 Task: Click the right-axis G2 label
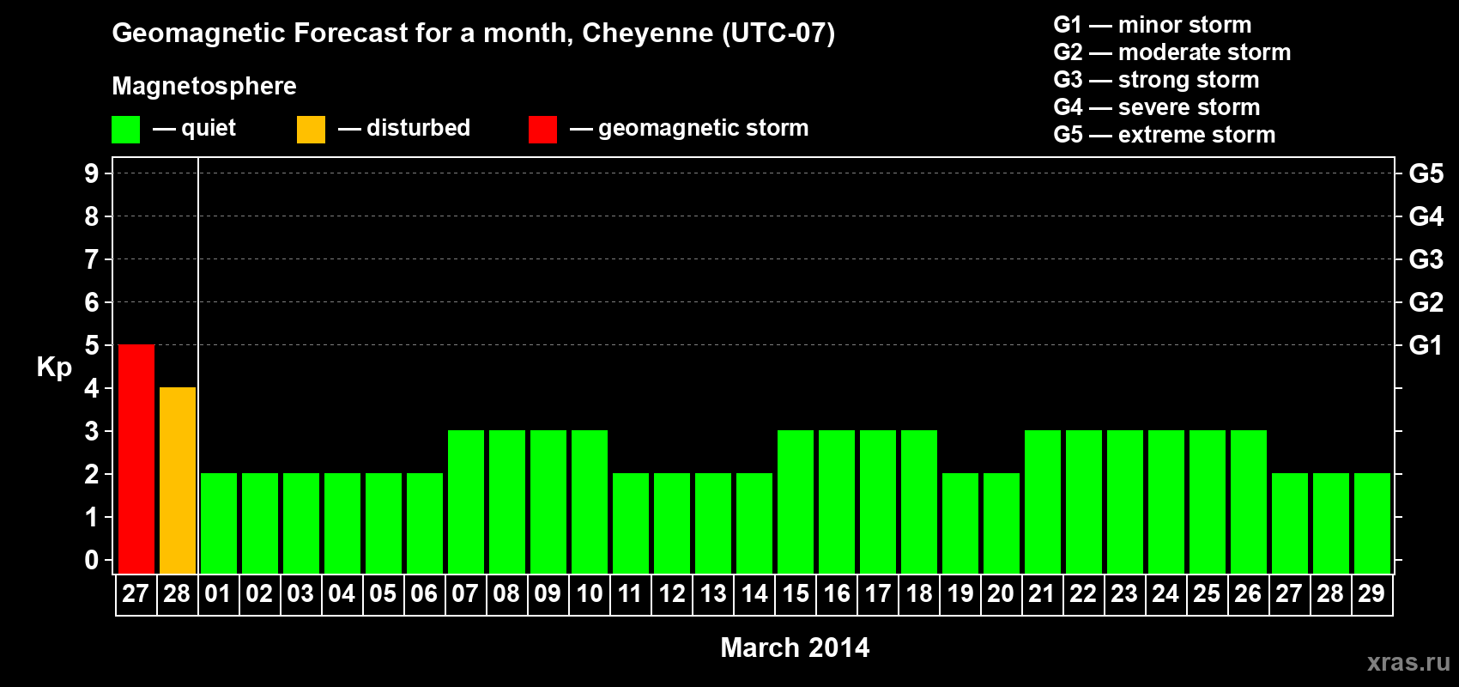[x=1426, y=302]
